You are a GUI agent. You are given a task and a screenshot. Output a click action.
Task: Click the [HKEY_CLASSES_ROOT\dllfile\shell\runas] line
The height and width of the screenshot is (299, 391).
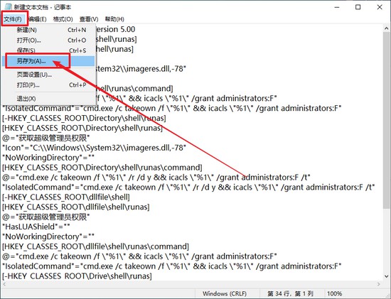(76, 207)
